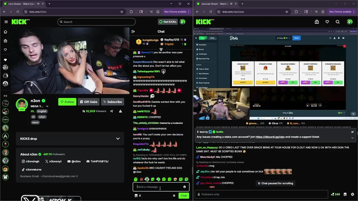358x201 pixels.
Task: Open Chrome menu dots in n3on window
Action: pyautogui.click(x=189, y=12)
